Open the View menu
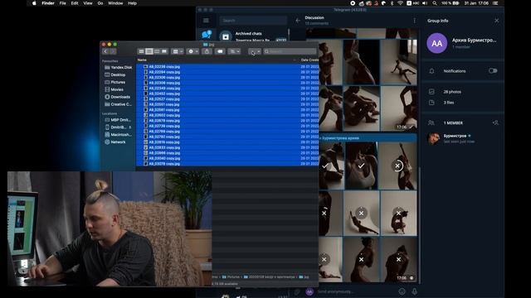 coord(88,3)
